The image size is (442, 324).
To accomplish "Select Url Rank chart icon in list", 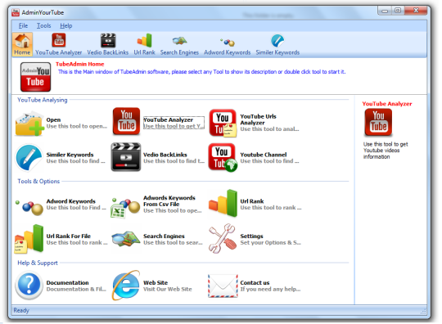I will pos(223,204).
